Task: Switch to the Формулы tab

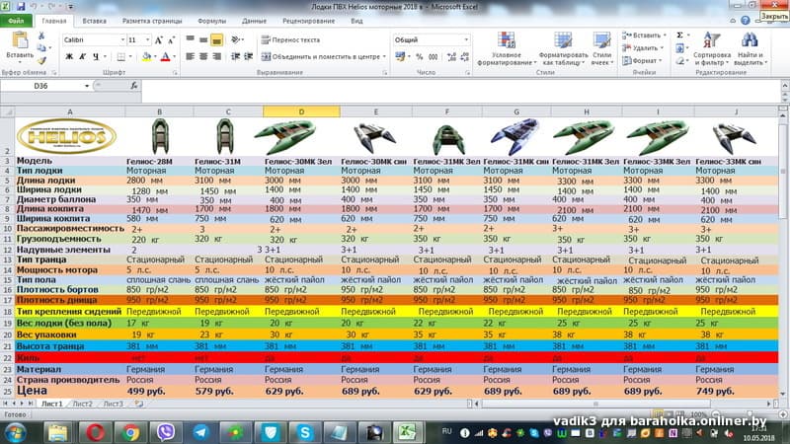Action: (x=211, y=21)
